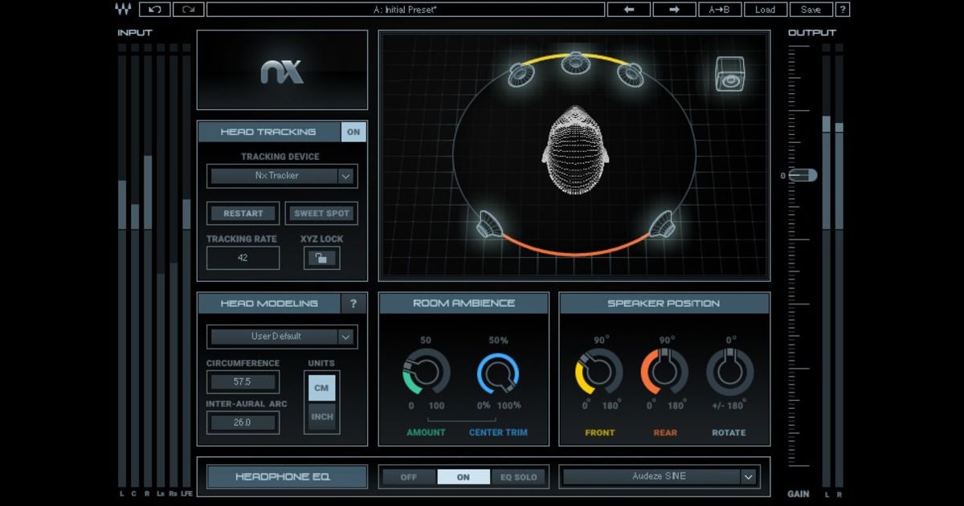Adjust the Front speaker angle knob
Image resolution: width=964 pixels, height=506 pixels.
pyautogui.click(x=599, y=372)
